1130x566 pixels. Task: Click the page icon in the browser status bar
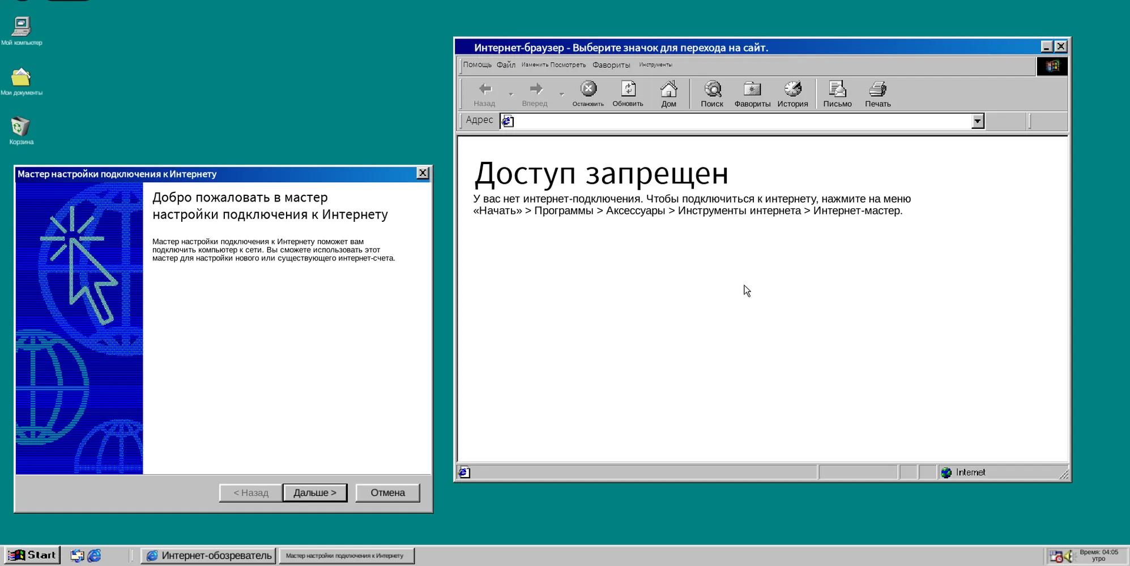click(464, 473)
